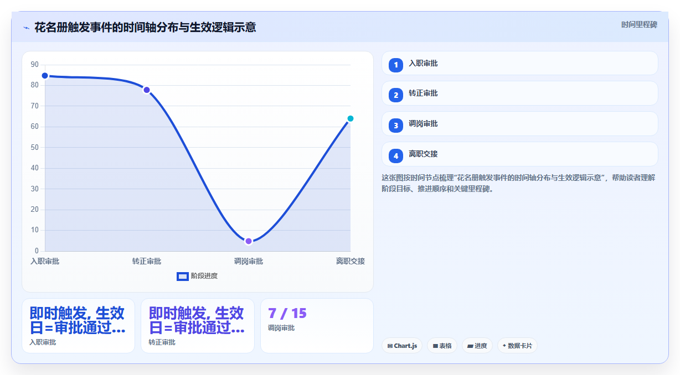Viewport: 680px width, 375px height.
Task: Click the number 3 badge for 调岗审批
Action: pos(396,126)
